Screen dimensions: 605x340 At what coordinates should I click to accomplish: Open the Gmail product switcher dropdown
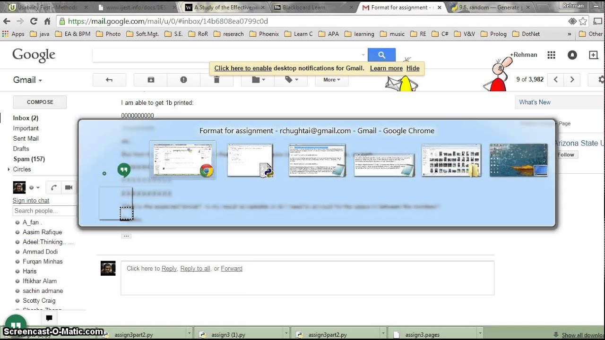pyautogui.click(x=27, y=80)
